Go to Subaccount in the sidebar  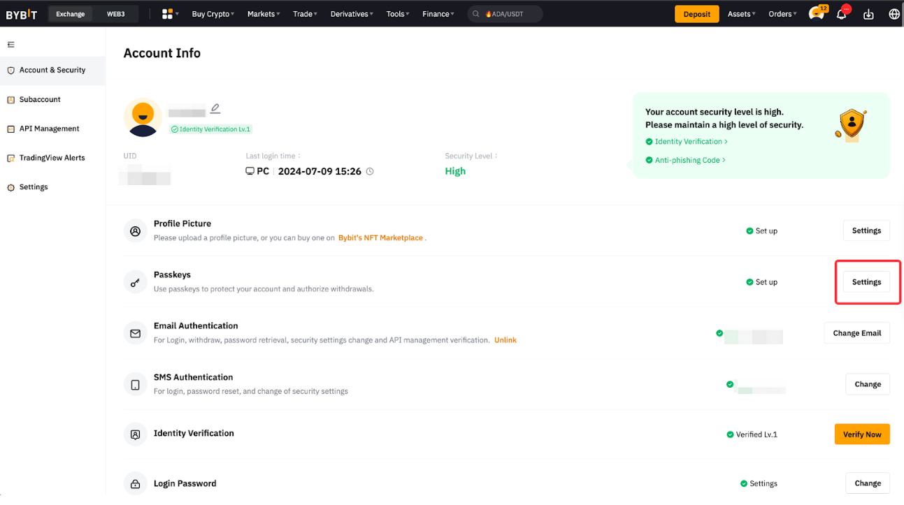coord(40,99)
